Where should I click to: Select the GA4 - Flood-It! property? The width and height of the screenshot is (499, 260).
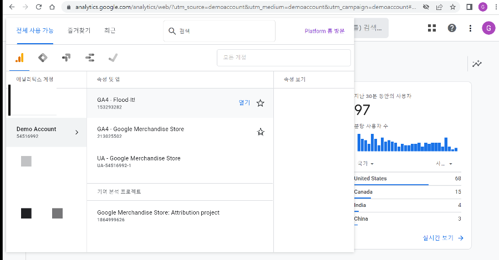(x=180, y=103)
